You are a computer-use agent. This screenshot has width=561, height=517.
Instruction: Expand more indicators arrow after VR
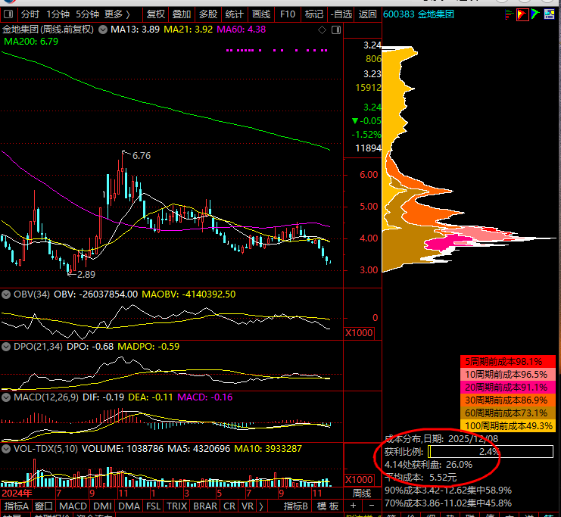(261, 506)
